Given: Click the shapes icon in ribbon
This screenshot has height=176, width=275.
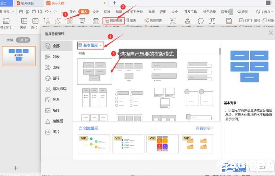Looking at the screenshot, I should click(58, 21).
